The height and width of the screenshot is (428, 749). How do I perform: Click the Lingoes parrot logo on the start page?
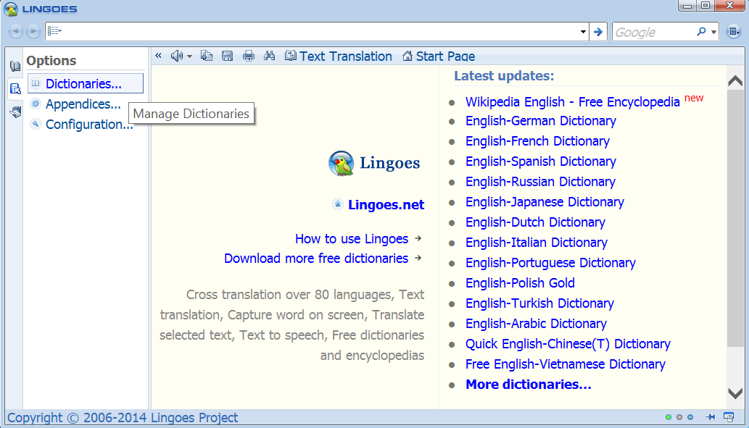pyautogui.click(x=341, y=163)
